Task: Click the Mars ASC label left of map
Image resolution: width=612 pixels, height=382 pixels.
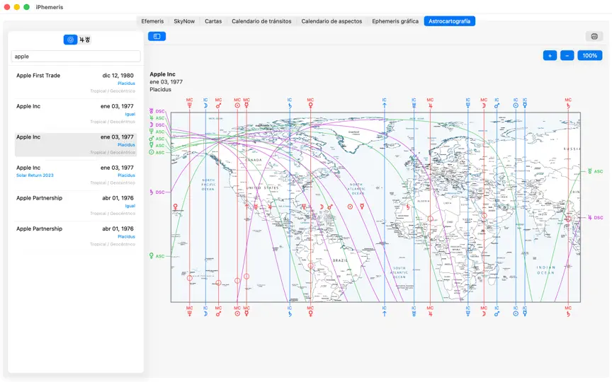Action: pos(157,139)
